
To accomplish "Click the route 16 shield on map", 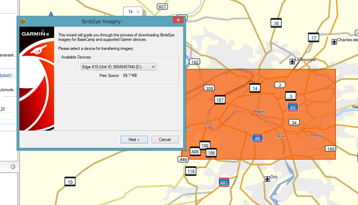I will [x=276, y=23].
